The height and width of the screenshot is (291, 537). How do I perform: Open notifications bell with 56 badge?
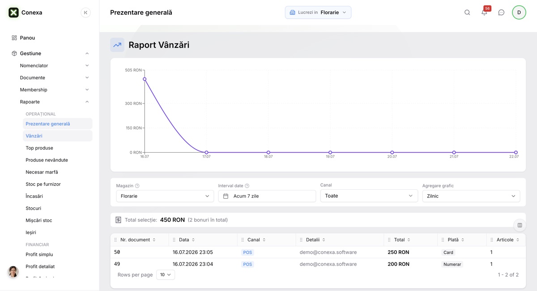point(485,12)
